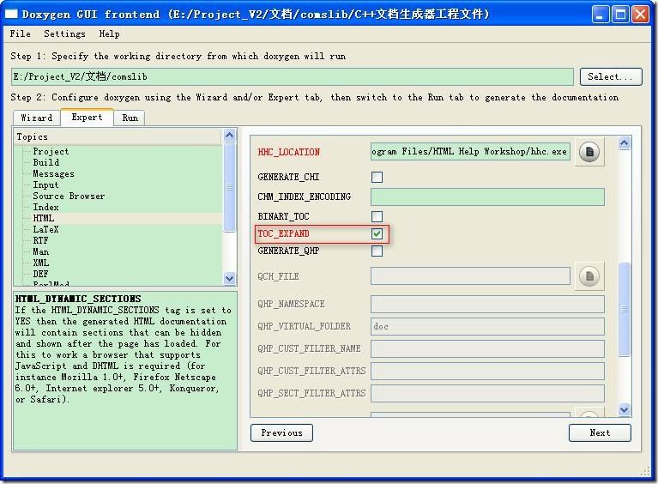This screenshot has height=484, width=658.
Task: Click the Select... directory button
Action: point(611,77)
